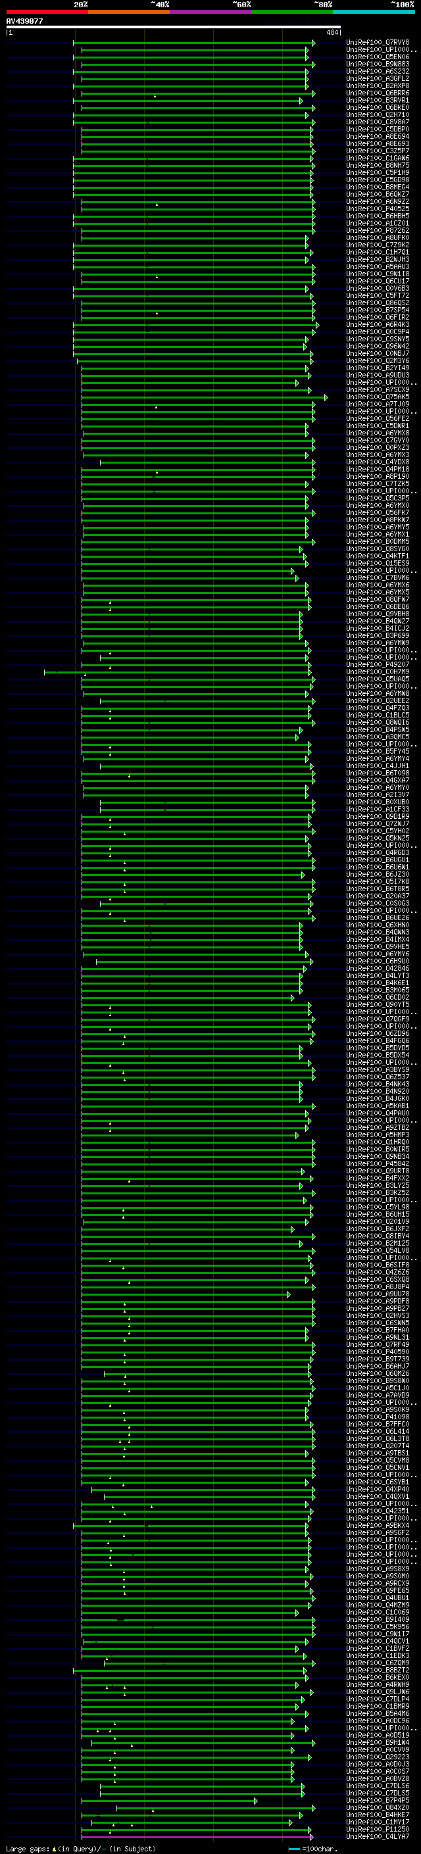Click the green ~80% identity color bar
The height and width of the screenshot is (1854, 421).
point(292,12)
